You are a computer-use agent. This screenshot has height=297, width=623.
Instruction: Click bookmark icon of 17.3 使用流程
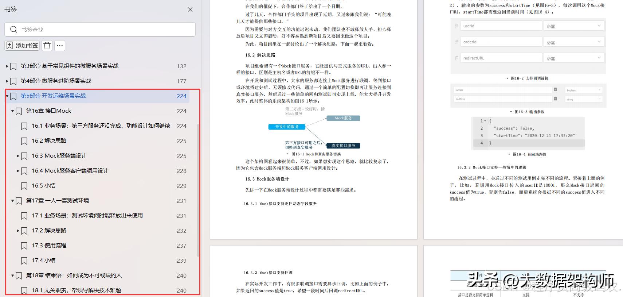coord(24,246)
